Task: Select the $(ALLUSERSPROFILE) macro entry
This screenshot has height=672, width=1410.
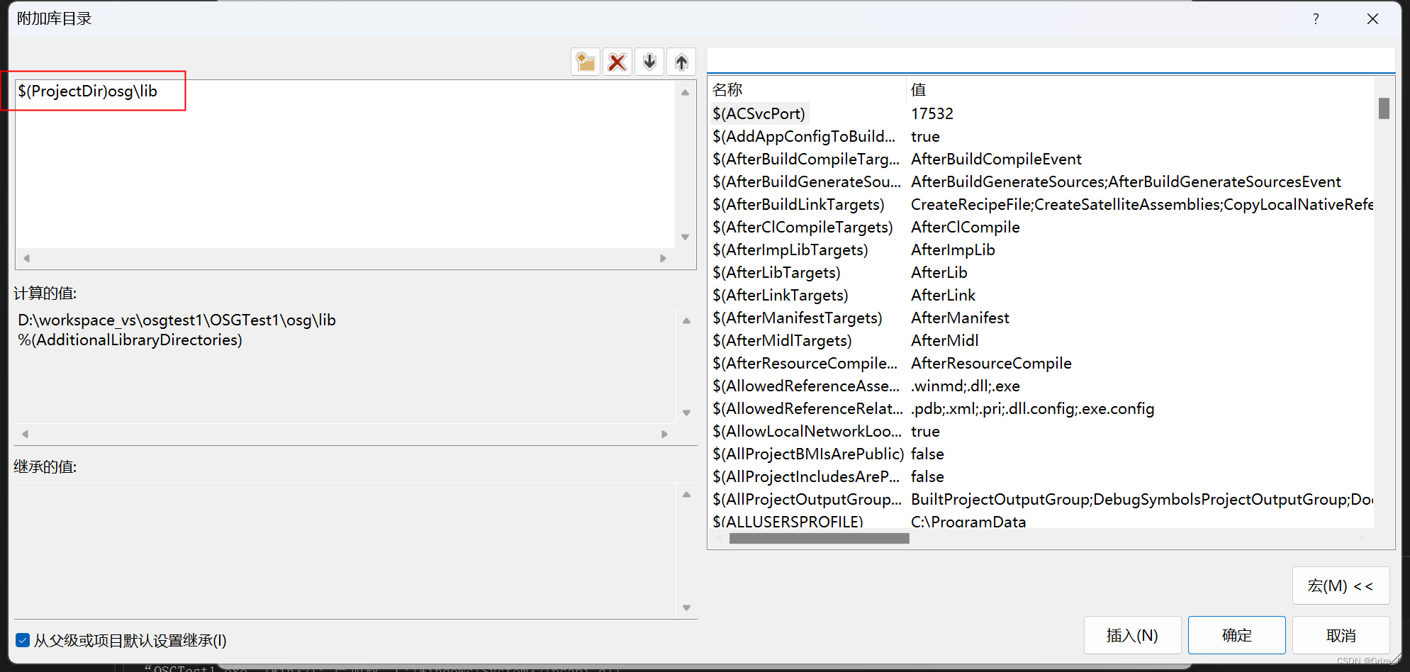Action: point(788,521)
